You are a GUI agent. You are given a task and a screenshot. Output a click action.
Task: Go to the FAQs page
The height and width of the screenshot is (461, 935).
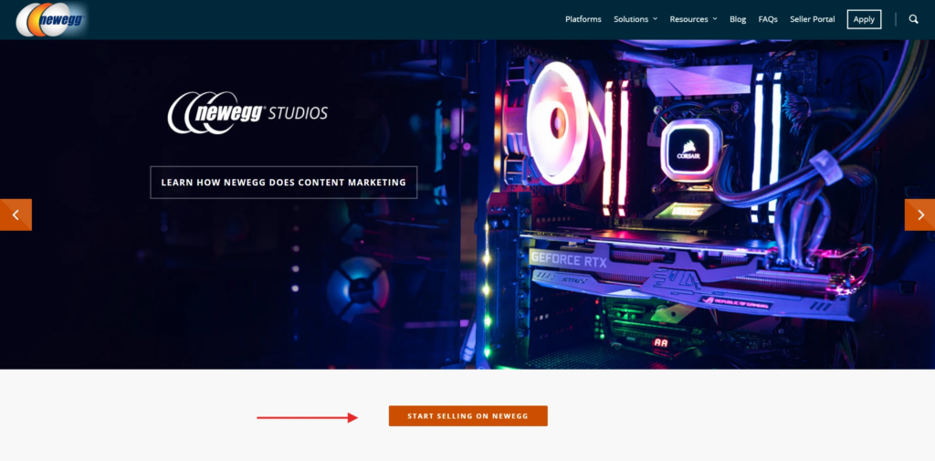(x=768, y=19)
